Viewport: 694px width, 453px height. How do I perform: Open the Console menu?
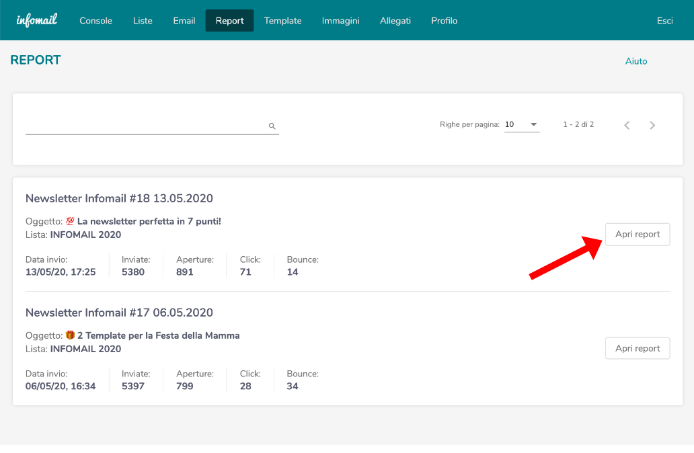95,21
